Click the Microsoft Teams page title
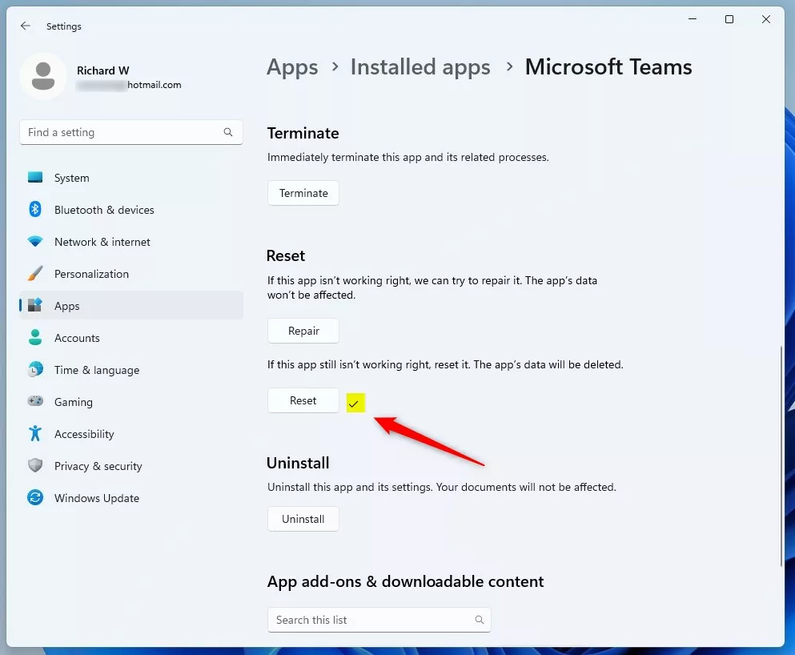Image resolution: width=795 pixels, height=655 pixels. (x=608, y=67)
